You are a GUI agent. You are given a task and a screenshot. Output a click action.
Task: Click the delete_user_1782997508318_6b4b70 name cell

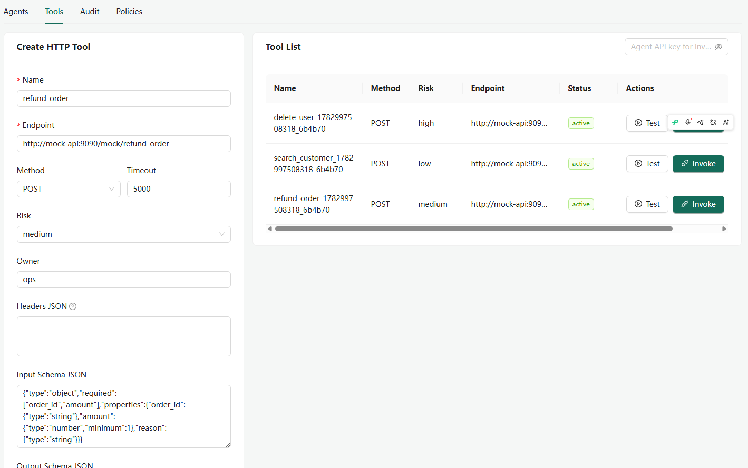[x=313, y=123]
